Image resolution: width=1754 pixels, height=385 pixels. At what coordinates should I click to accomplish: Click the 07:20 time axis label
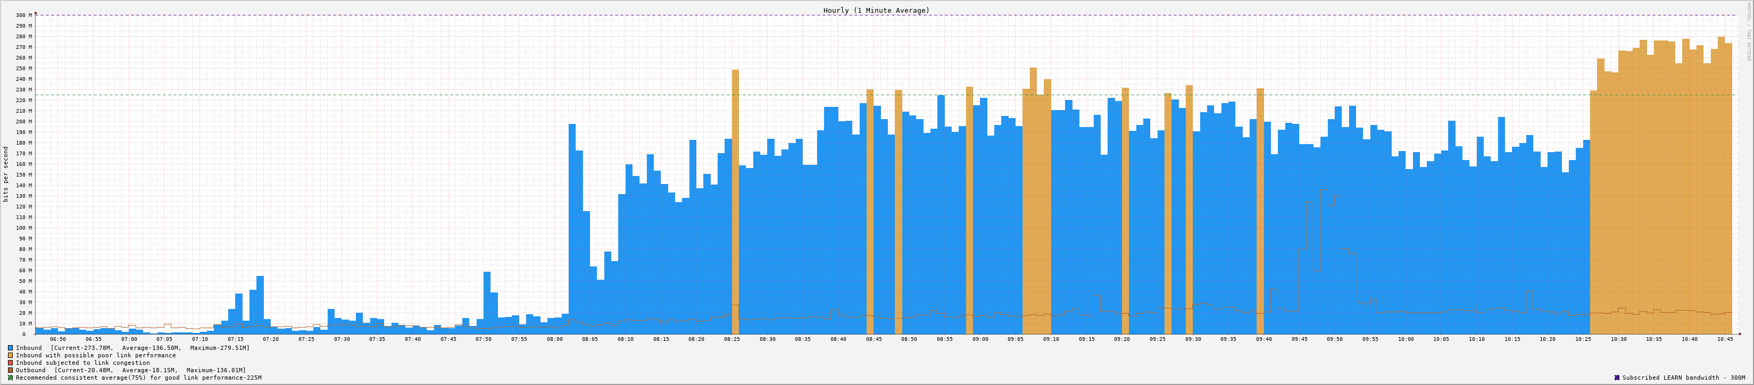click(x=270, y=339)
